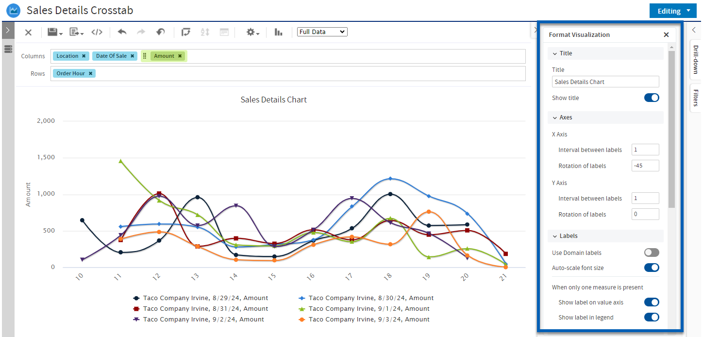Click the Format panel vertical scrollbar

[671, 129]
